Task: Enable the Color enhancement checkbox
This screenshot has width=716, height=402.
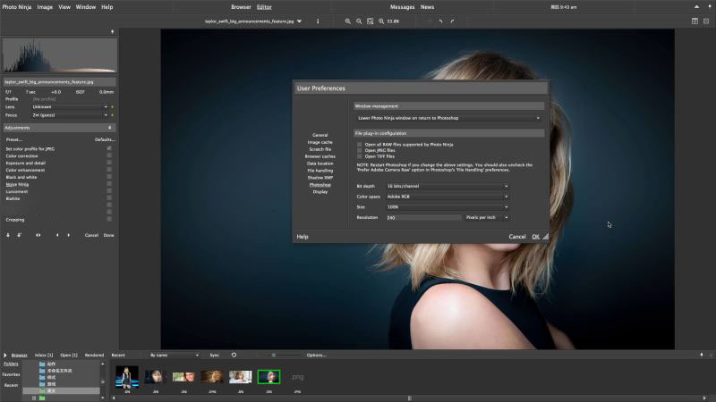Action: click(109, 170)
